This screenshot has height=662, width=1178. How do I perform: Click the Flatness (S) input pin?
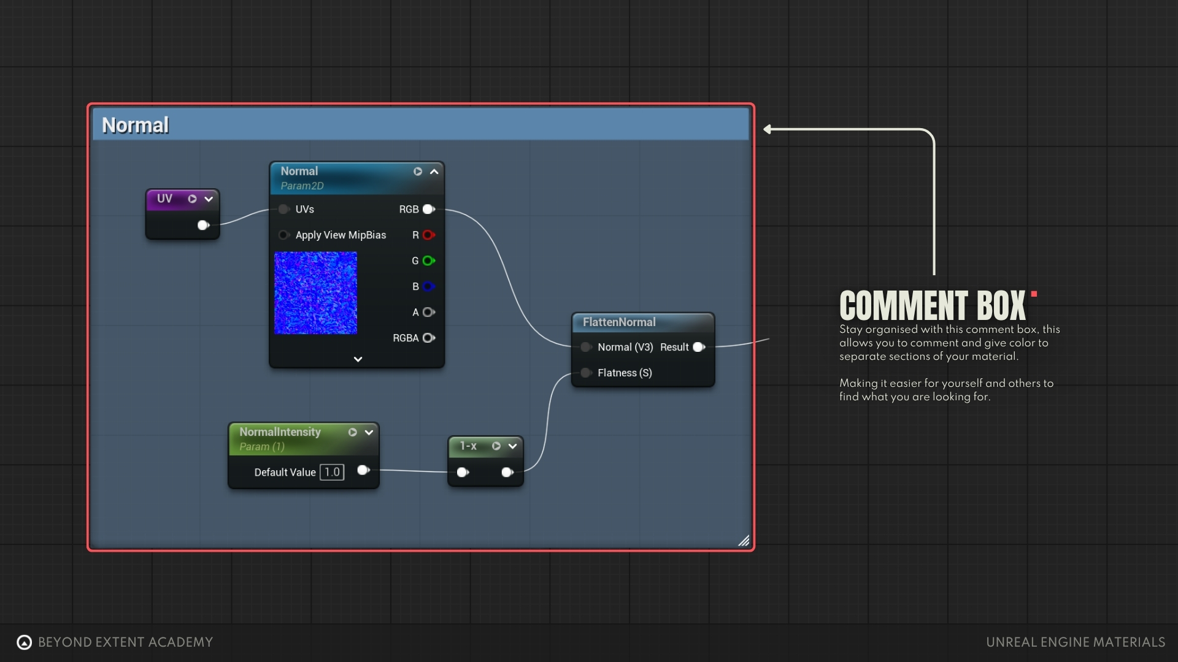coord(586,373)
